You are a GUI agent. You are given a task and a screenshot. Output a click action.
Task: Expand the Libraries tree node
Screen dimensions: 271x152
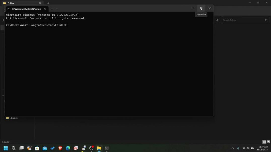3,118
